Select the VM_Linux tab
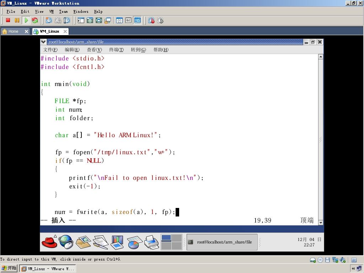The width and height of the screenshot is (364, 273). 49,31
